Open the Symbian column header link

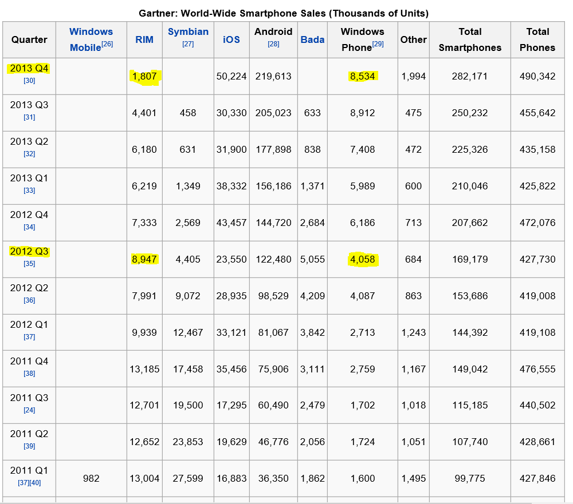point(188,32)
